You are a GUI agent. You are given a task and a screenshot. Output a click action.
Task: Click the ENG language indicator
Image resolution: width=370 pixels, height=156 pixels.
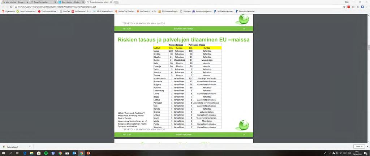[350, 153]
